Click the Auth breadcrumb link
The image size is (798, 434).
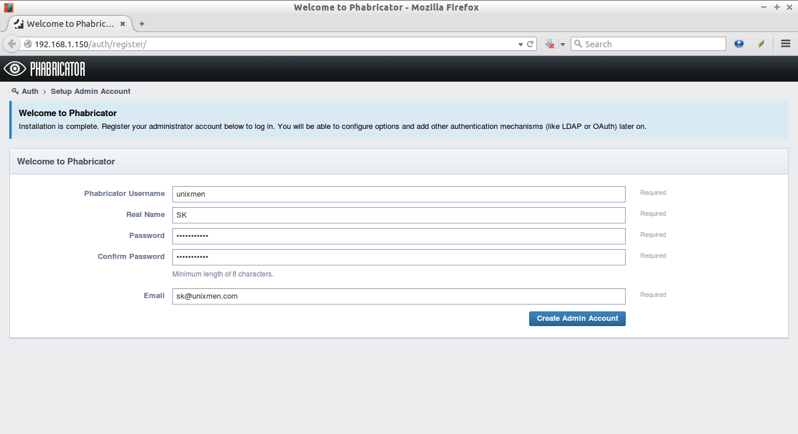30,92
